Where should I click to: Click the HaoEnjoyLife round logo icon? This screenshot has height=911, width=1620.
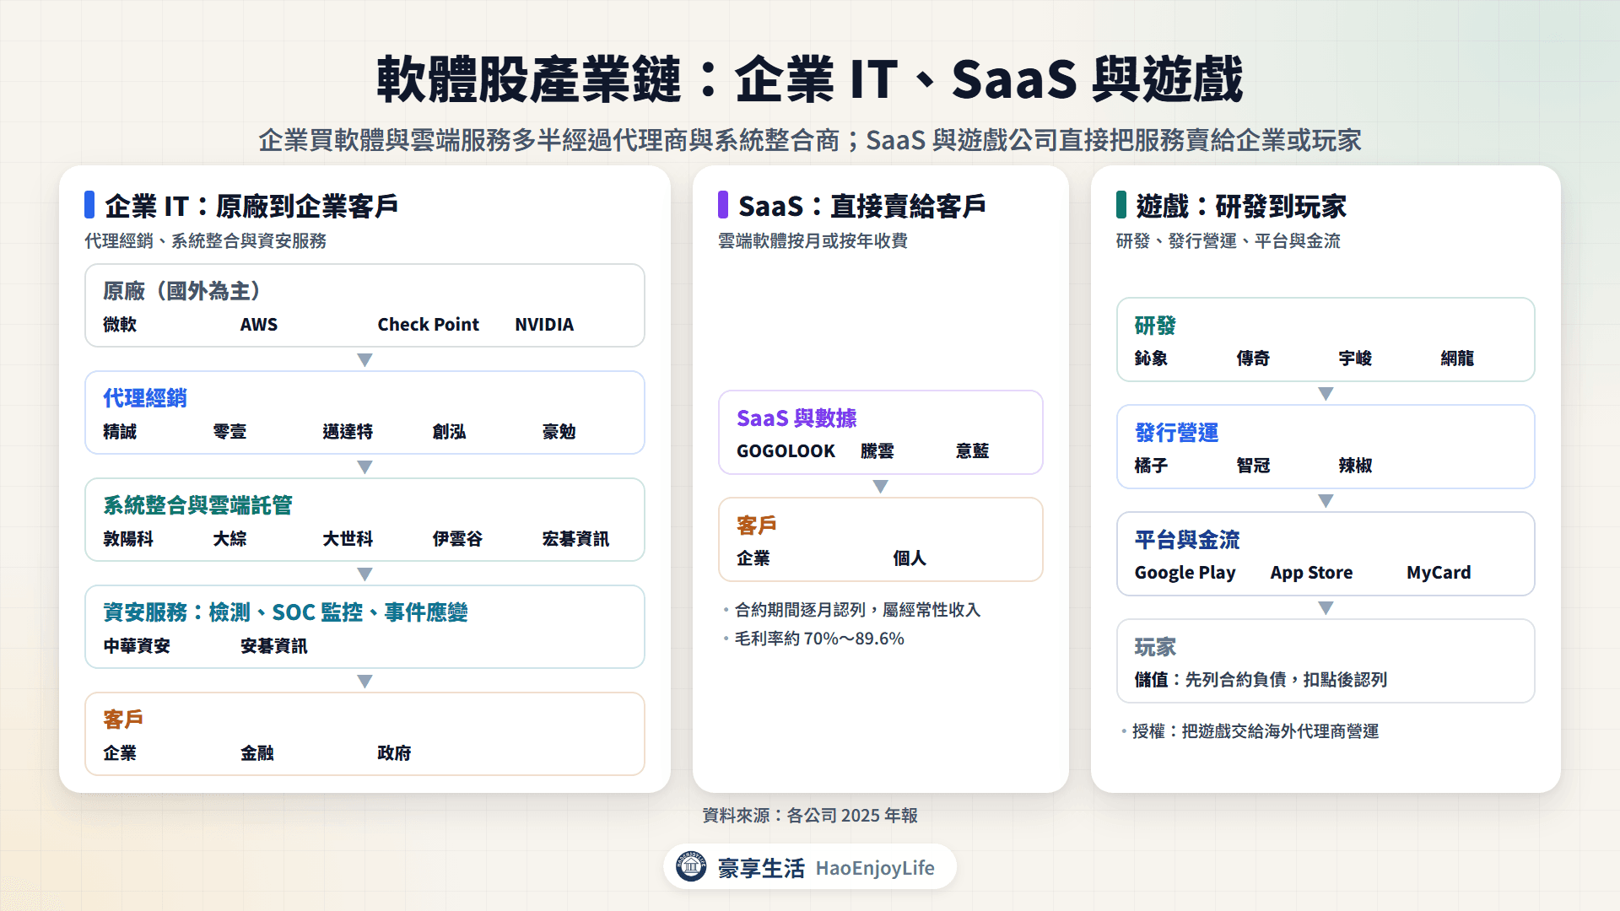click(691, 866)
